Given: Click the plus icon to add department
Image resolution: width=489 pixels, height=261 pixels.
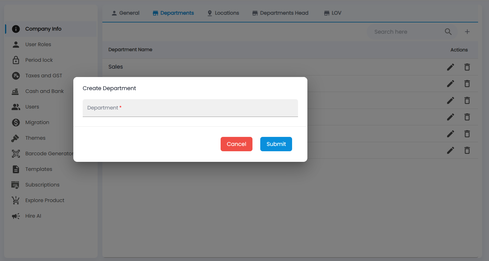Looking at the screenshot, I should click(467, 31).
